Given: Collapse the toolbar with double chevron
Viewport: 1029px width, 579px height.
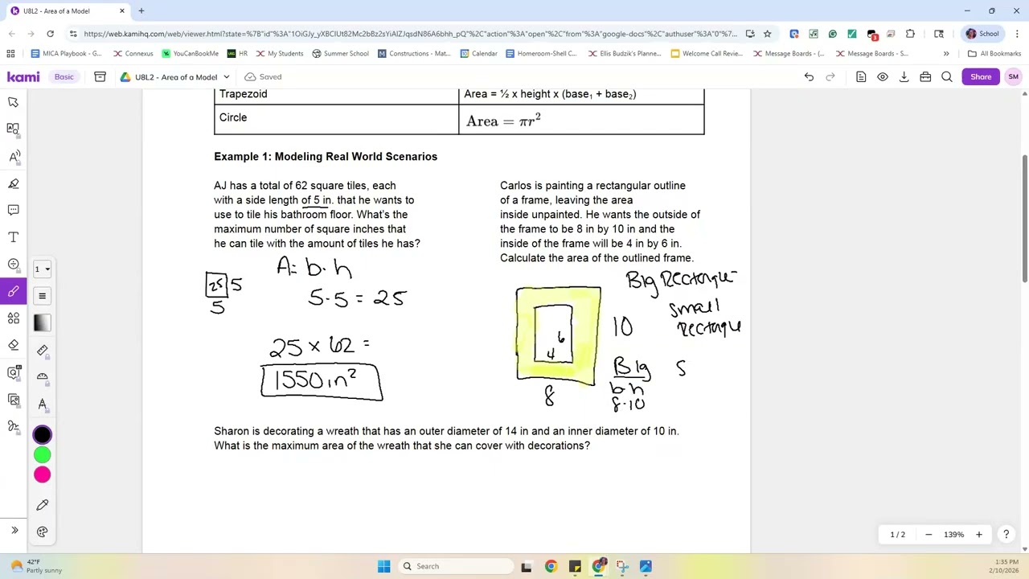Looking at the screenshot, I should 14,530.
